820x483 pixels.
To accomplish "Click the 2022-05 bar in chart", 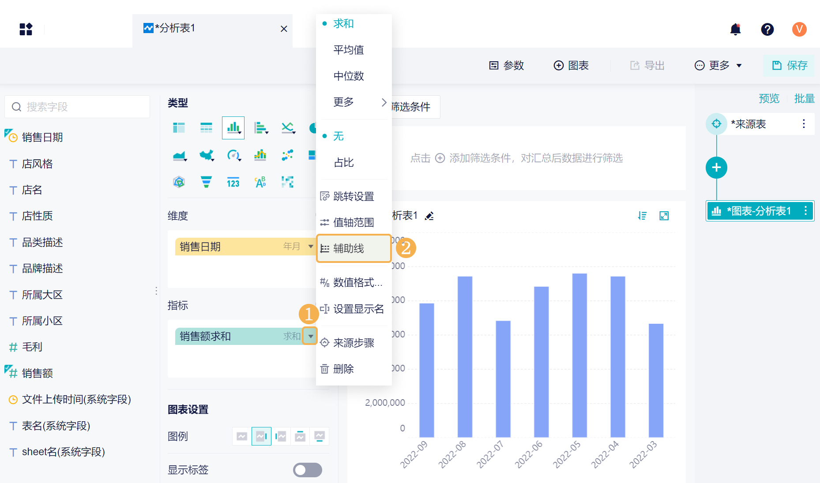I will [579, 355].
